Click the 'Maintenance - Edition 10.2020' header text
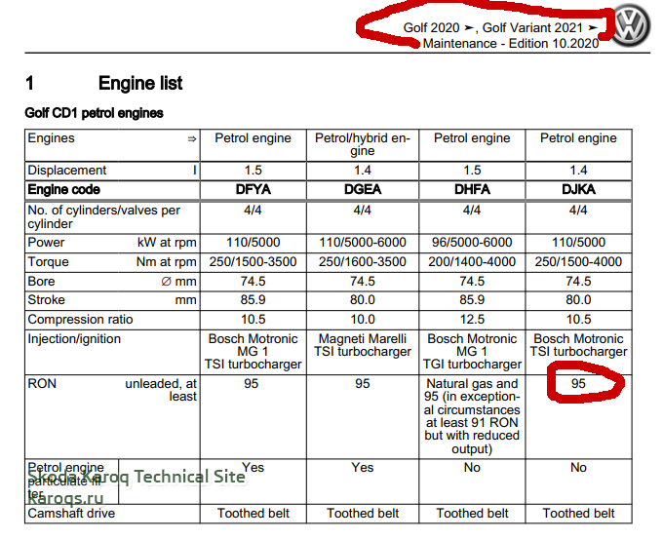This screenshot has width=663, height=540. pos(511,44)
